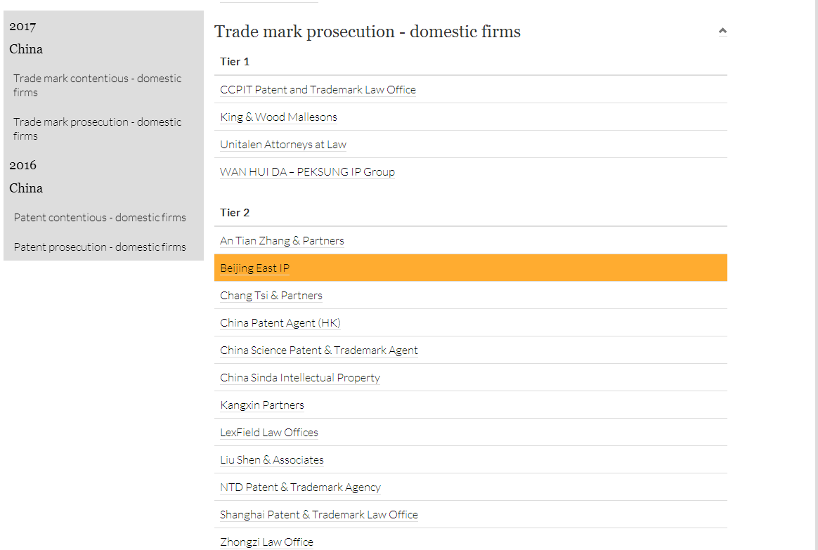
Task: Select the 2017 year heading in sidebar
Action: (22, 27)
